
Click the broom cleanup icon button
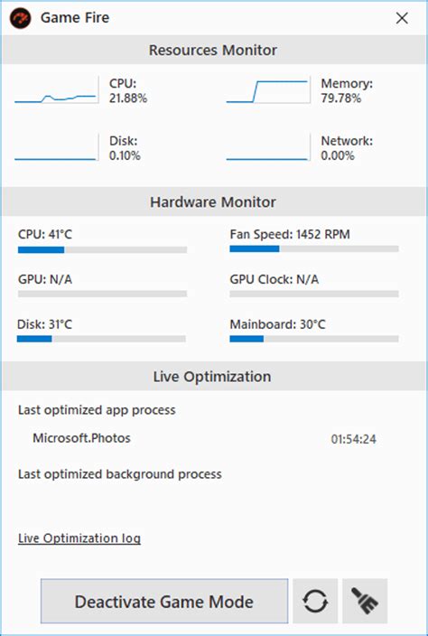pyautogui.click(x=365, y=601)
